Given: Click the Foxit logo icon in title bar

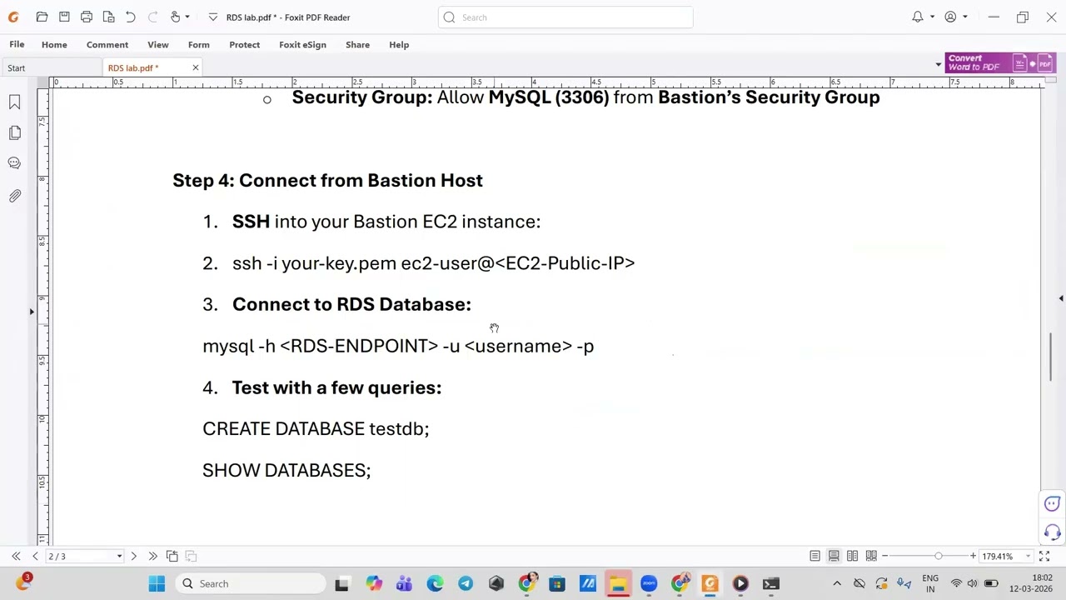Looking at the screenshot, I should pos(13,17).
